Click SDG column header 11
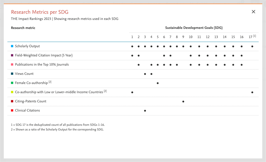 coord(199,37)
